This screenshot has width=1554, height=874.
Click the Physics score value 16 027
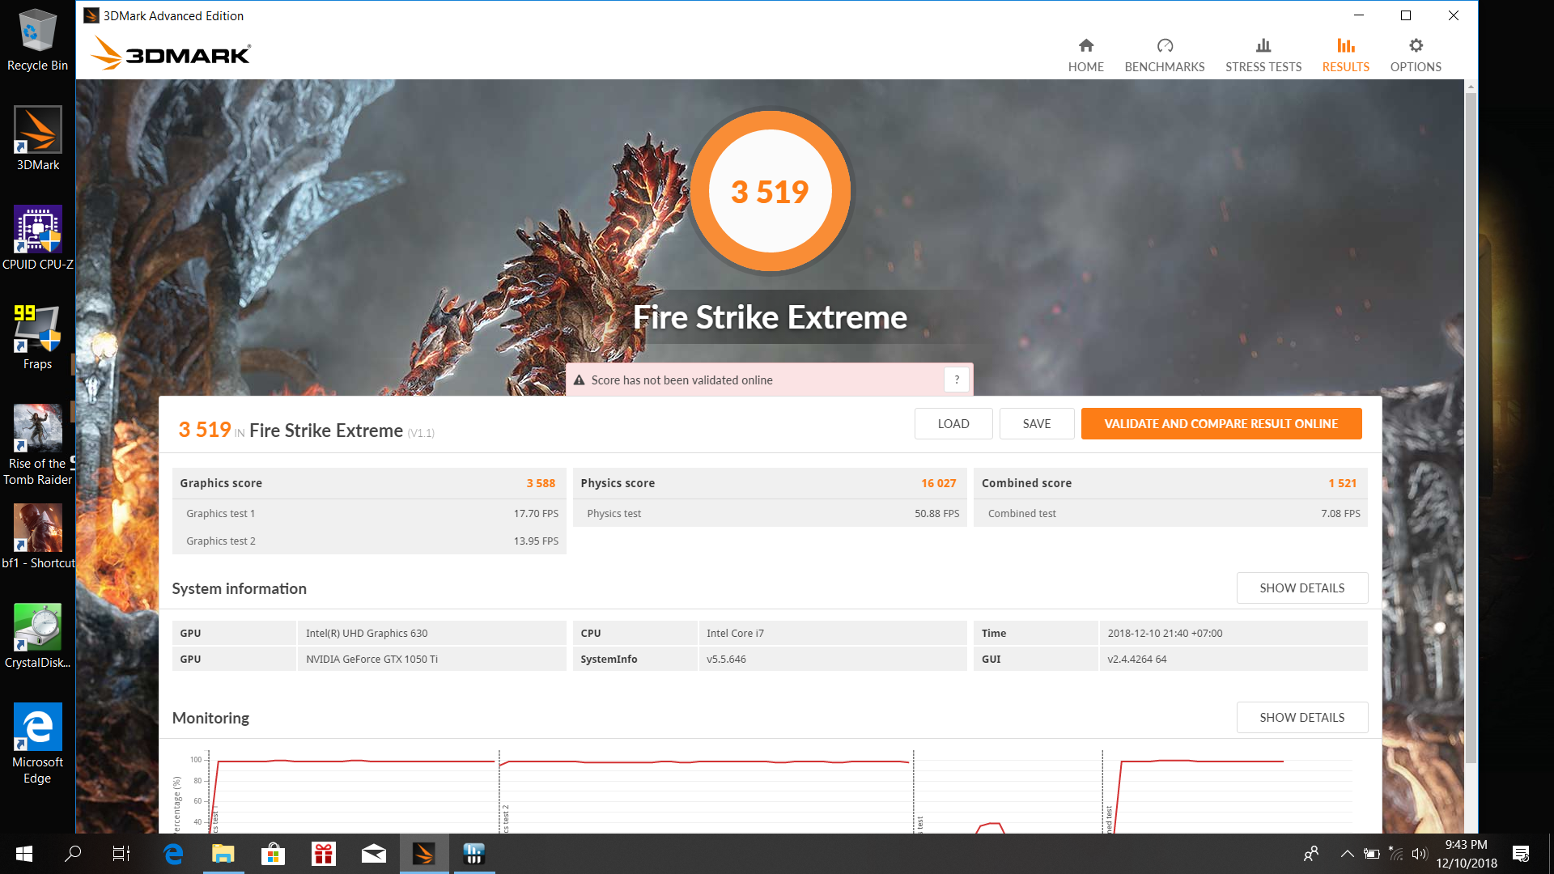point(939,483)
